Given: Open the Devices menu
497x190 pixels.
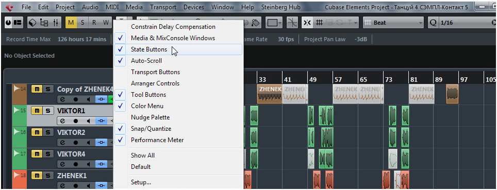Looking at the screenshot, I should point(194,7).
